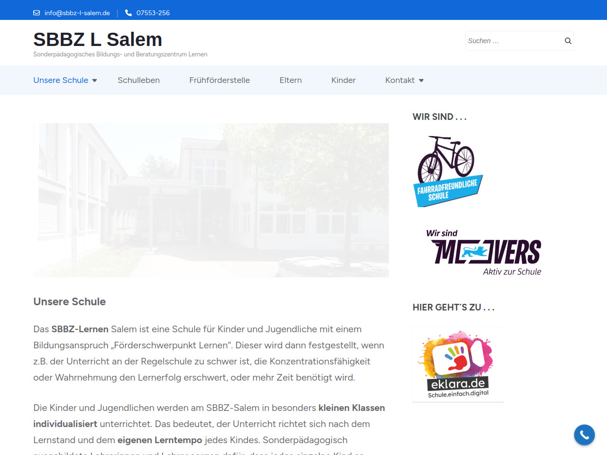Viewport: 607px width, 455px height.
Task: Go to the Eltern page
Action: pyautogui.click(x=291, y=80)
